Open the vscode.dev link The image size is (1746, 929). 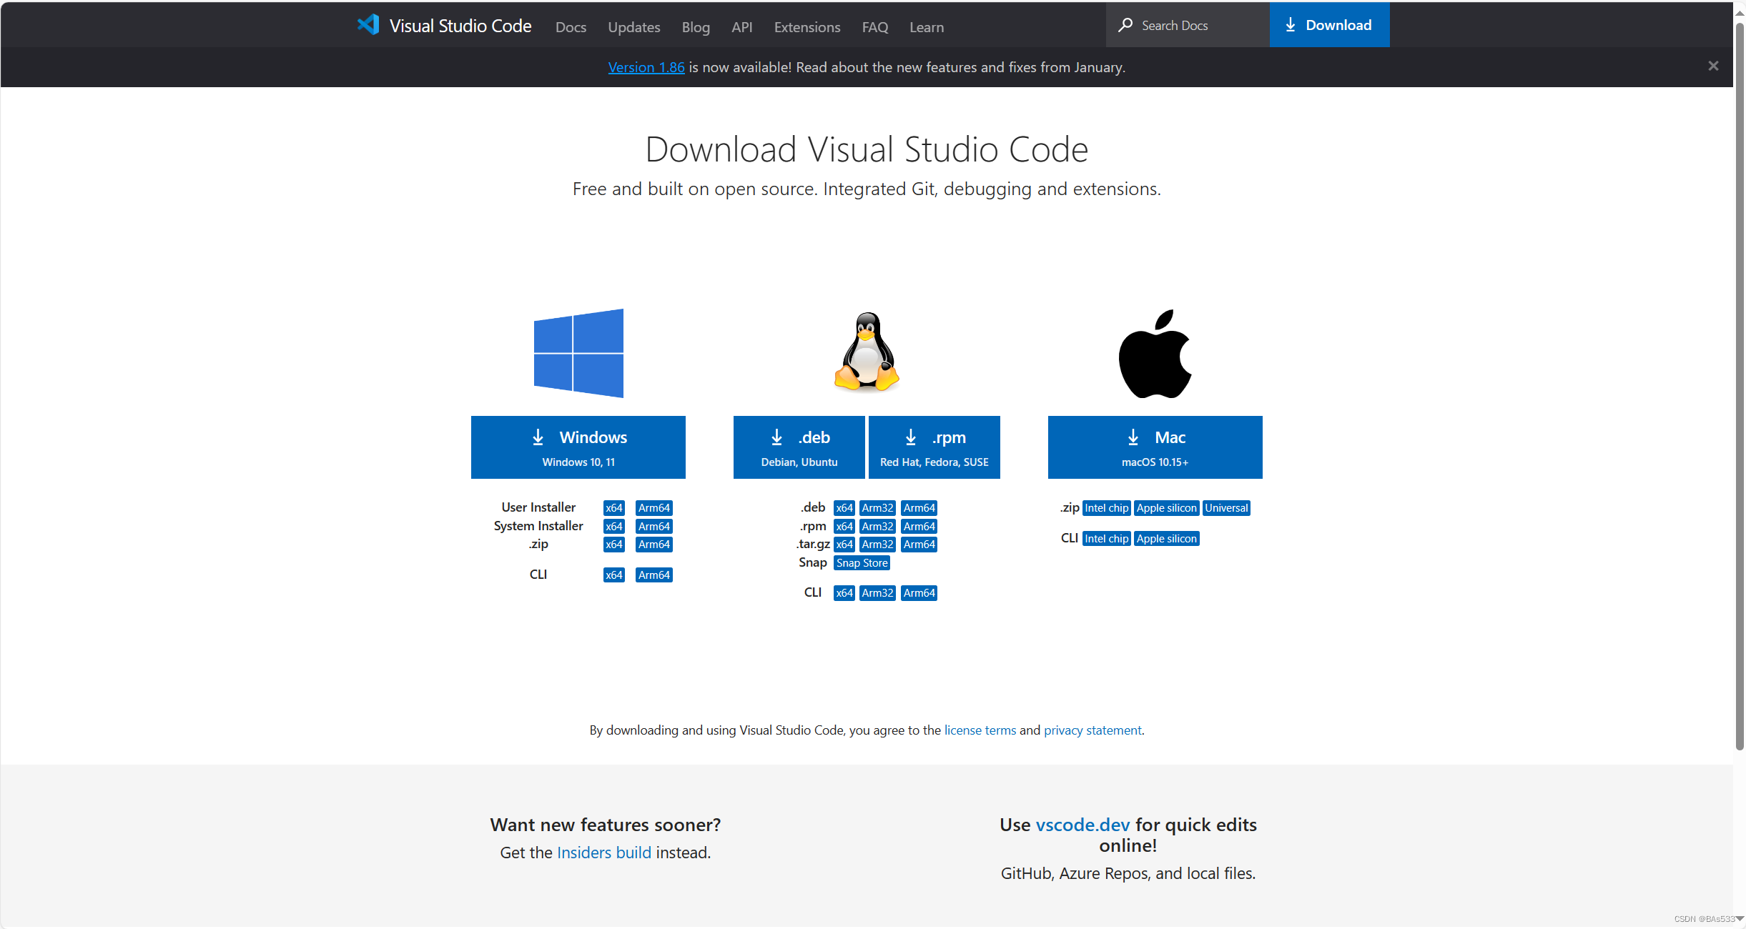1082,825
